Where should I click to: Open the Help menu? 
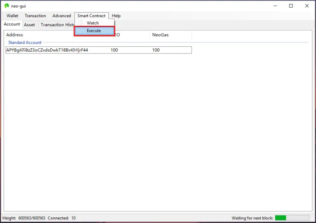coord(116,16)
